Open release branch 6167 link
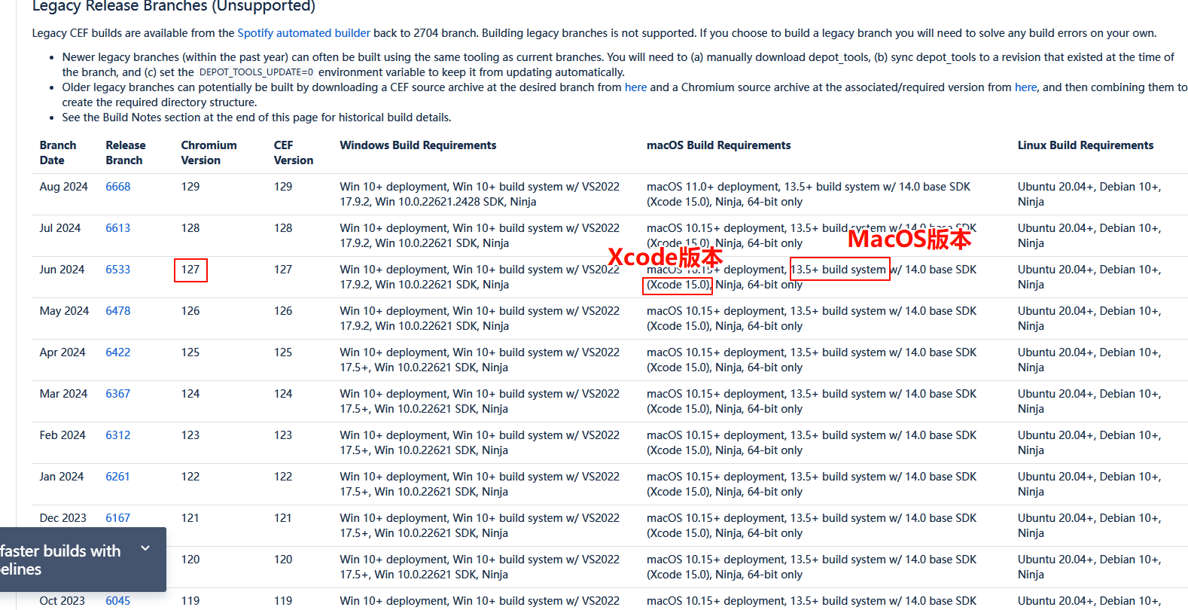This screenshot has width=1188, height=610. (117, 518)
